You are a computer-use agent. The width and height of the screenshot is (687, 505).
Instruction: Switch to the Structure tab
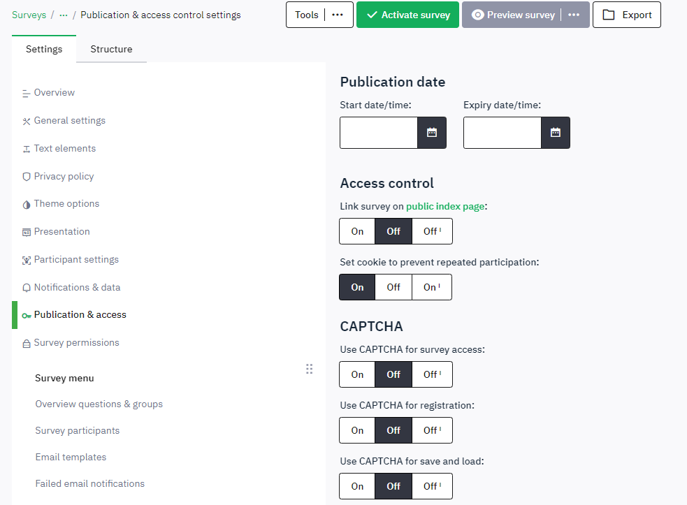(x=111, y=49)
